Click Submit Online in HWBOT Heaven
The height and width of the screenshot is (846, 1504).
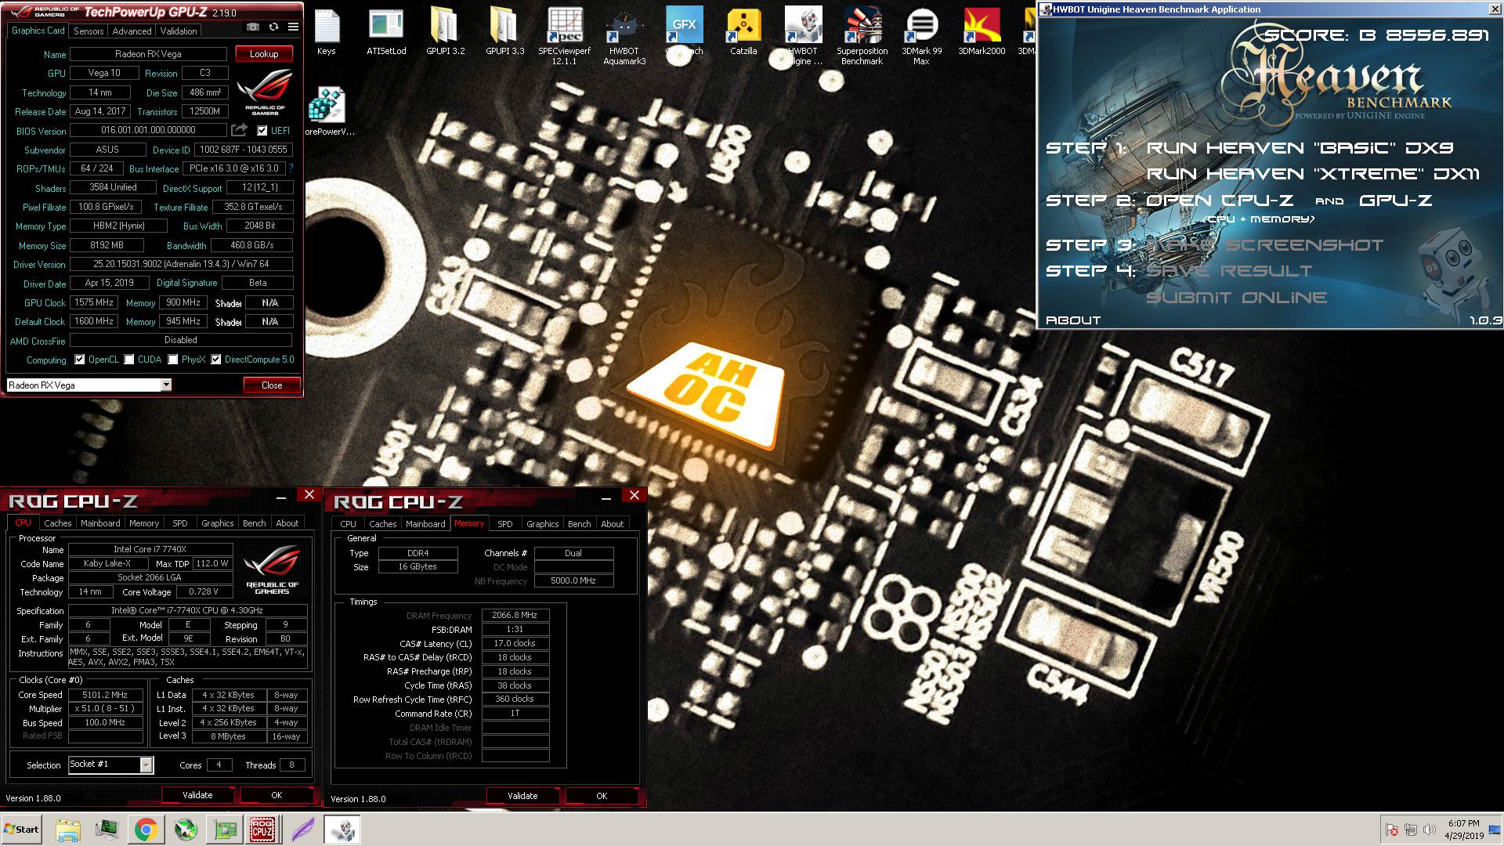point(1237,298)
